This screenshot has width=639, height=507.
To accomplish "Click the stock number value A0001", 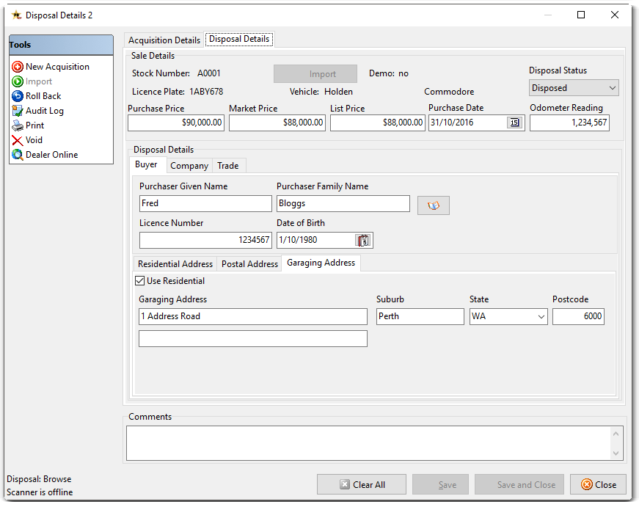I will coord(208,73).
